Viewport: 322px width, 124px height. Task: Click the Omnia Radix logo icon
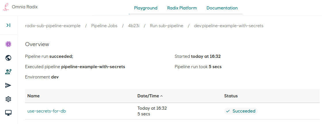click(x=5, y=7)
